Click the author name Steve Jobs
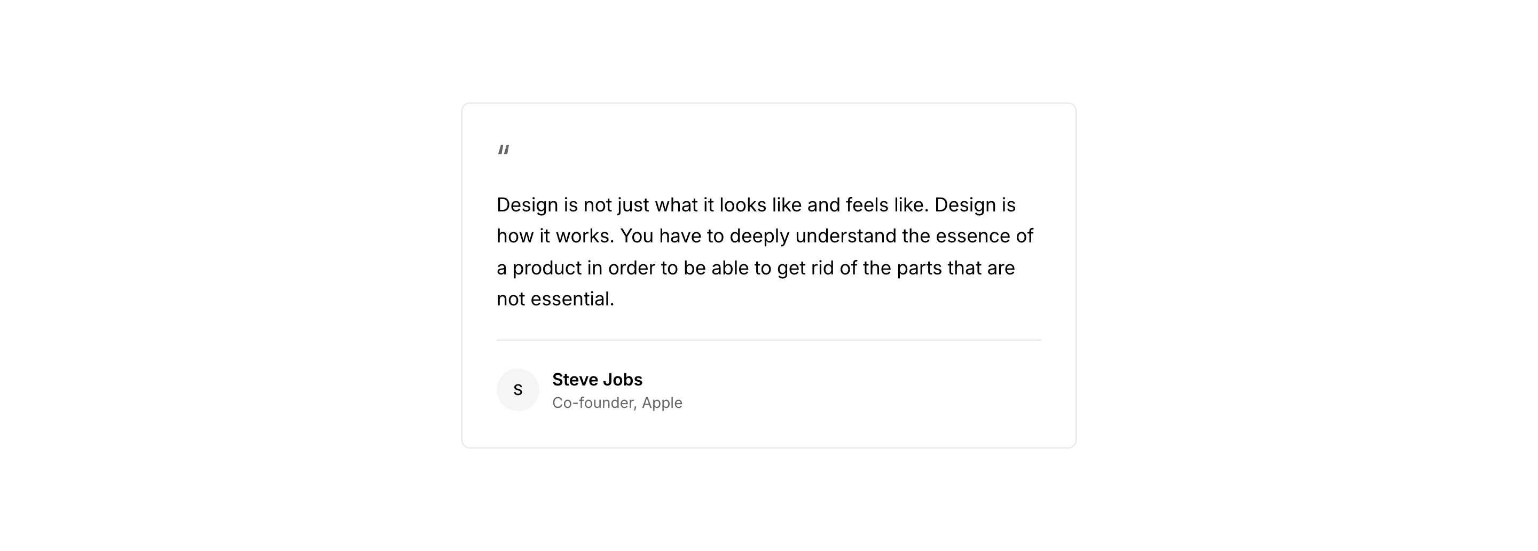The height and width of the screenshot is (551, 1538). [x=597, y=380]
